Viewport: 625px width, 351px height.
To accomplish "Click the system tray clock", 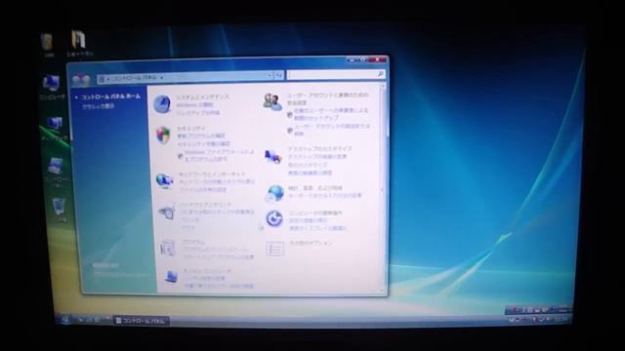I will [562, 319].
